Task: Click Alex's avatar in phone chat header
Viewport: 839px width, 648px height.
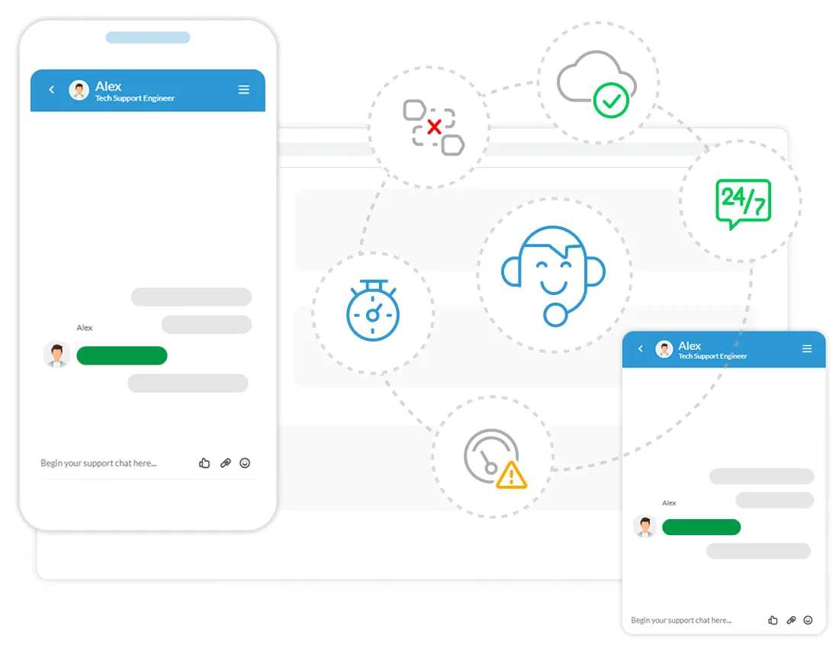Action: click(79, 90)
